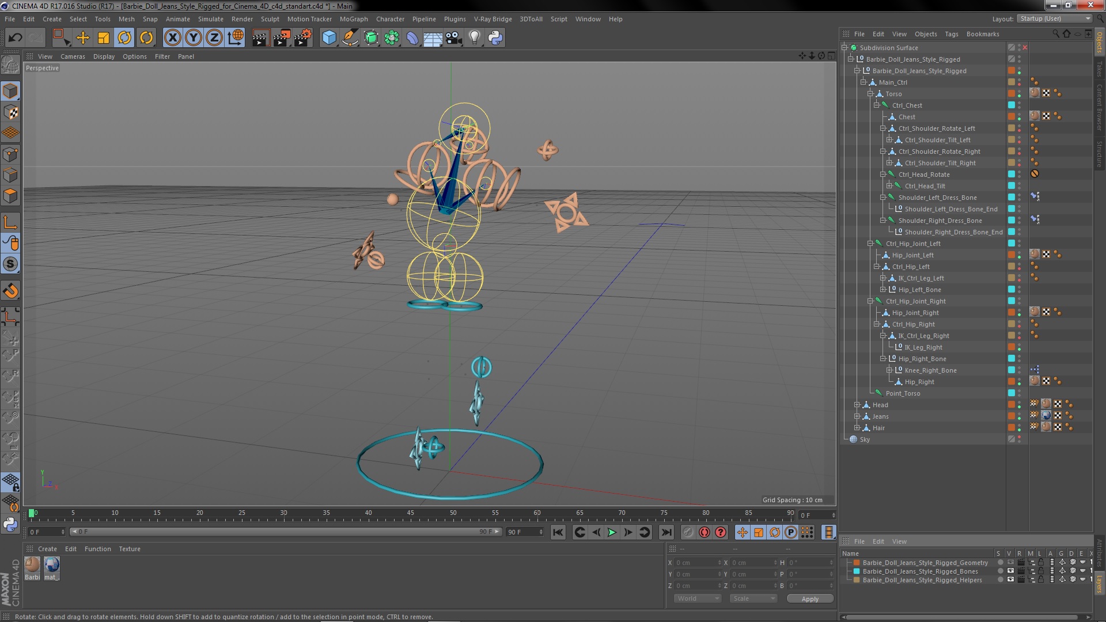Screen dimensions: 1106x622
Task: Go to end of animation
Action: (666, 532)
